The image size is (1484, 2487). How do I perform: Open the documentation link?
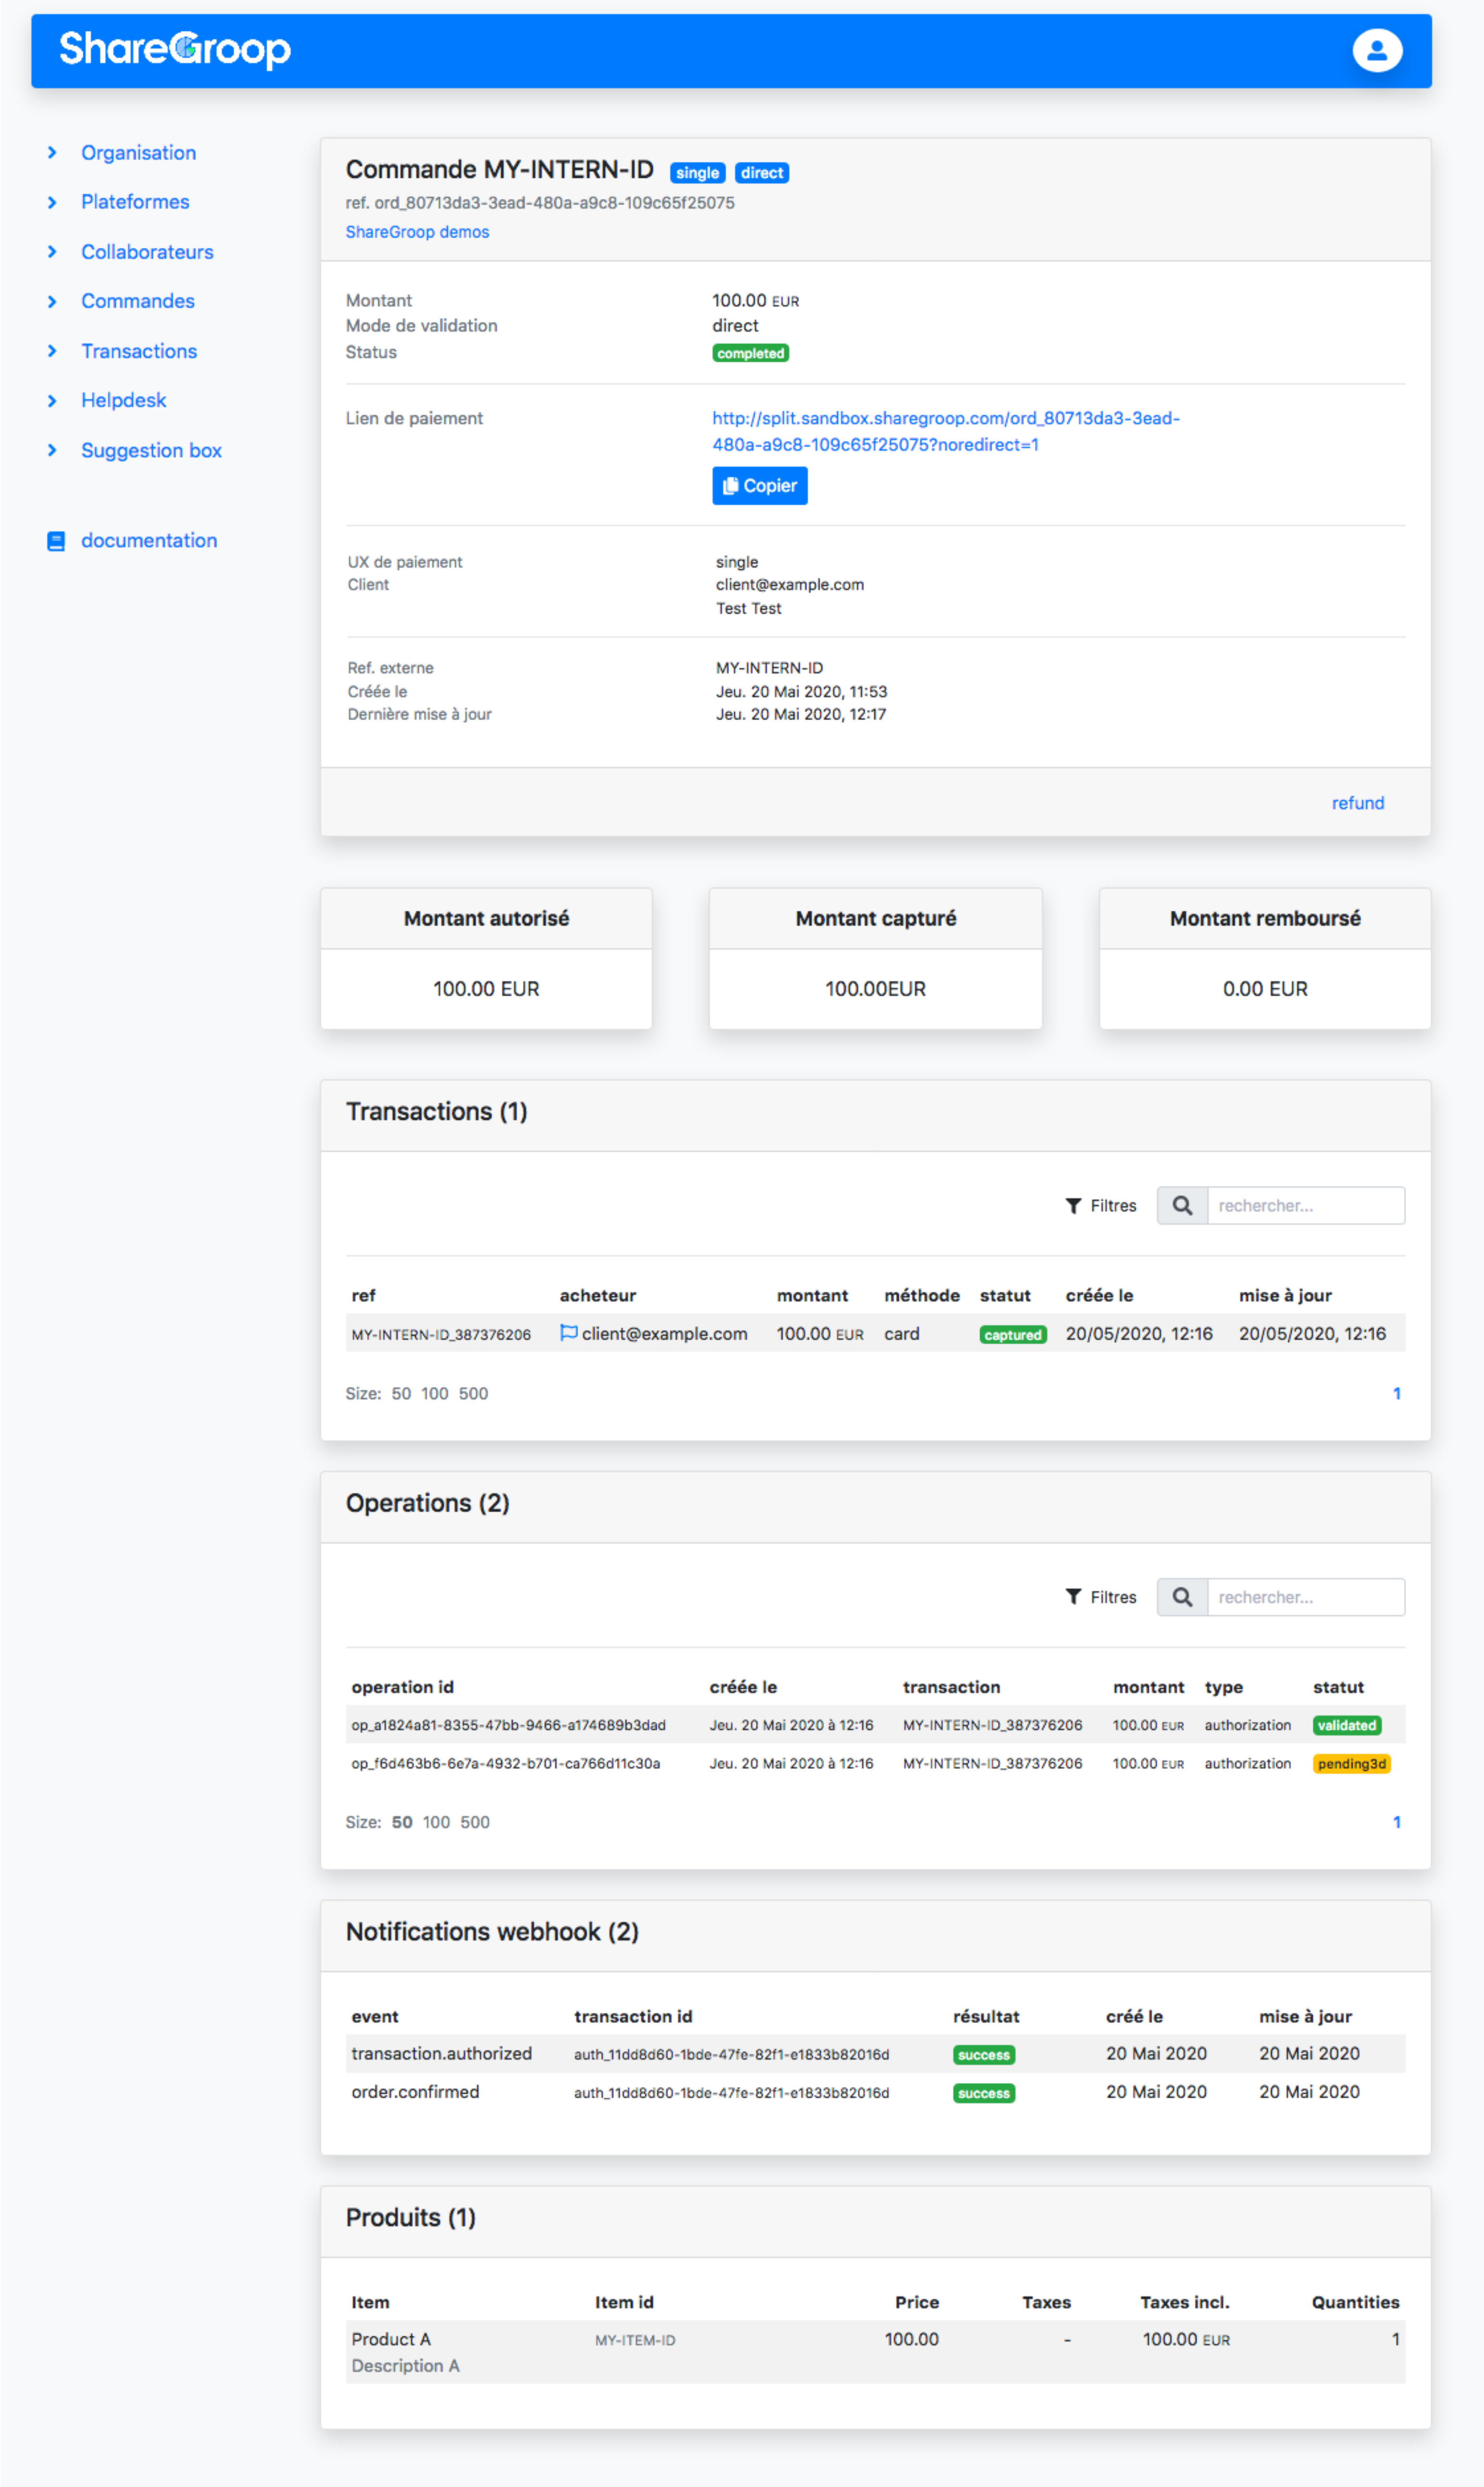pos(149,541)
